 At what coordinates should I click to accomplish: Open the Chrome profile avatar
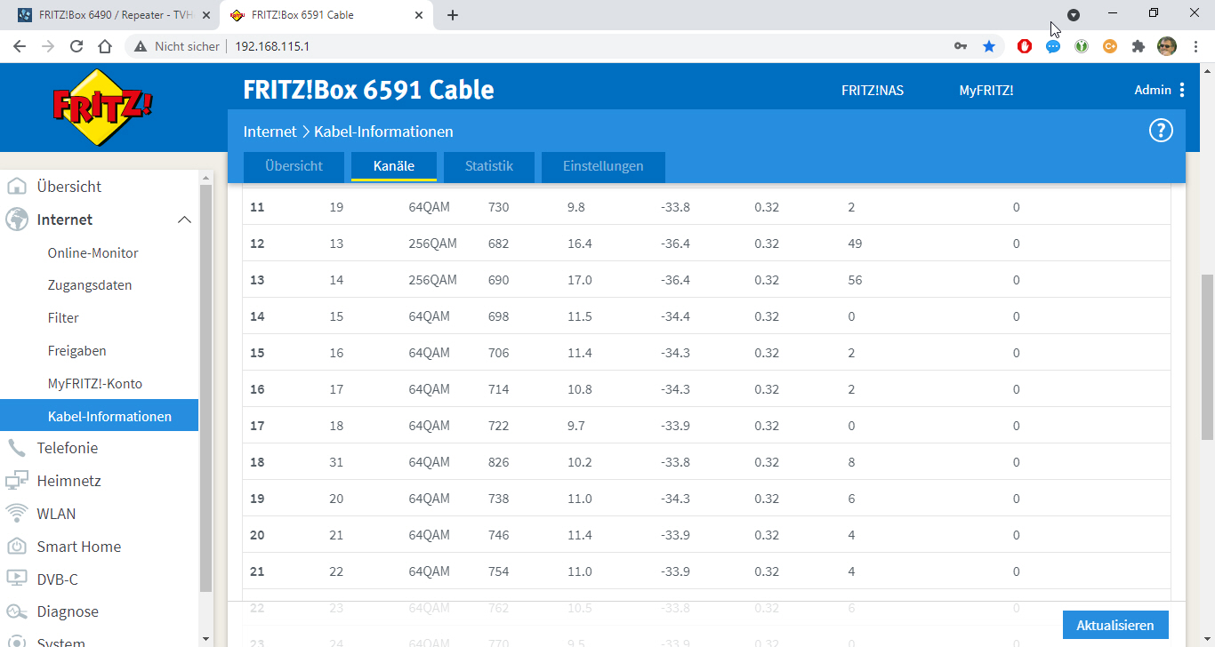click(x=1167, y=46)
